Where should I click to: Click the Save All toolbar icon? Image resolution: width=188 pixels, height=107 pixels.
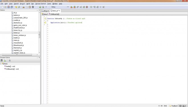tap(12, 7)
